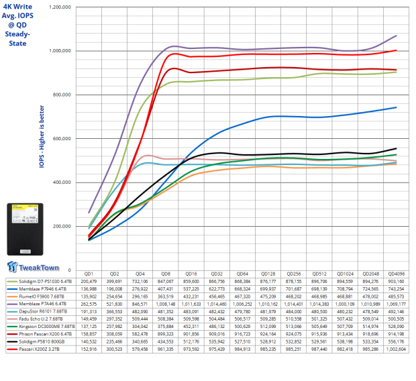Screen dimensions: 416x381
Task: Click cell value '1,002,604' in Pascari X200Z row
Action: pos(397,349)
